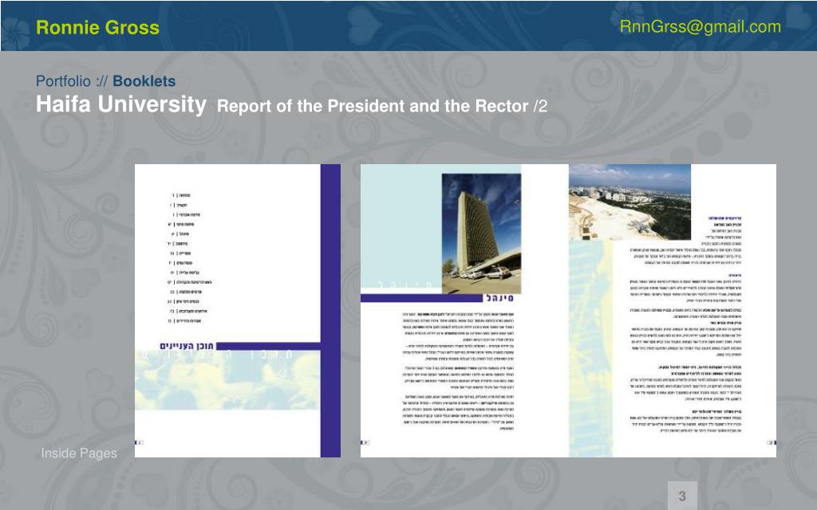
Task: Click the Haifa University title
Action: pos(121,104)
